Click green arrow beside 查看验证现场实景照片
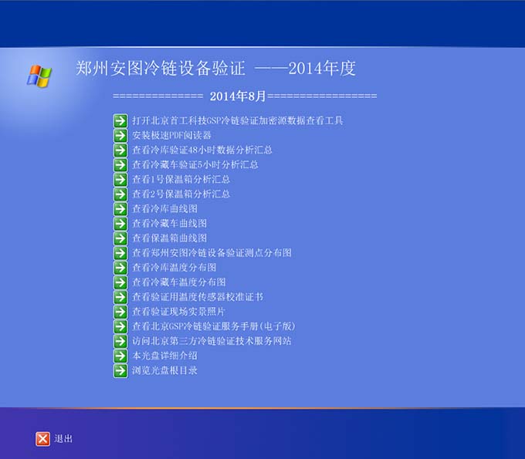 pos(120,312)
